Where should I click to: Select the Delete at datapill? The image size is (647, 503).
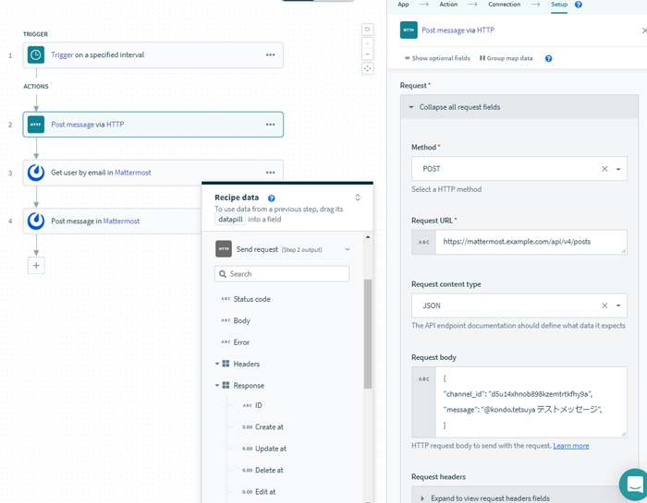click(x=262, y=470)
